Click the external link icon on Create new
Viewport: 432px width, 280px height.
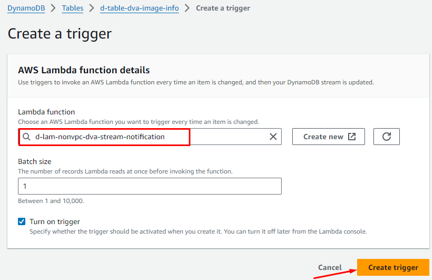352,137
